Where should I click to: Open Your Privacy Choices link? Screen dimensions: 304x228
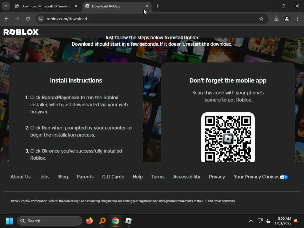tap(256, 177)
